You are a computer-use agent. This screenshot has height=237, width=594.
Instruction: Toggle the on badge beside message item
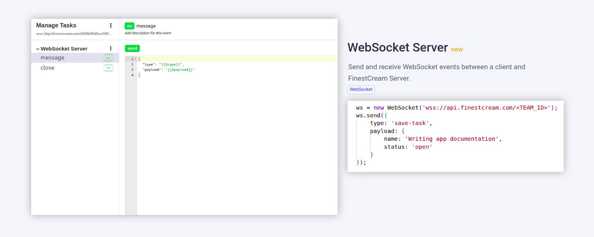click(x=108, y=58)
